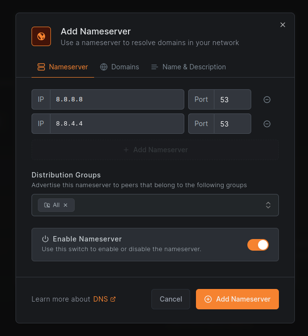Click the IP field containing 8.8.8.8
Image resolution: width=308 pixels, height=336 pixels.
pos(116,99)
